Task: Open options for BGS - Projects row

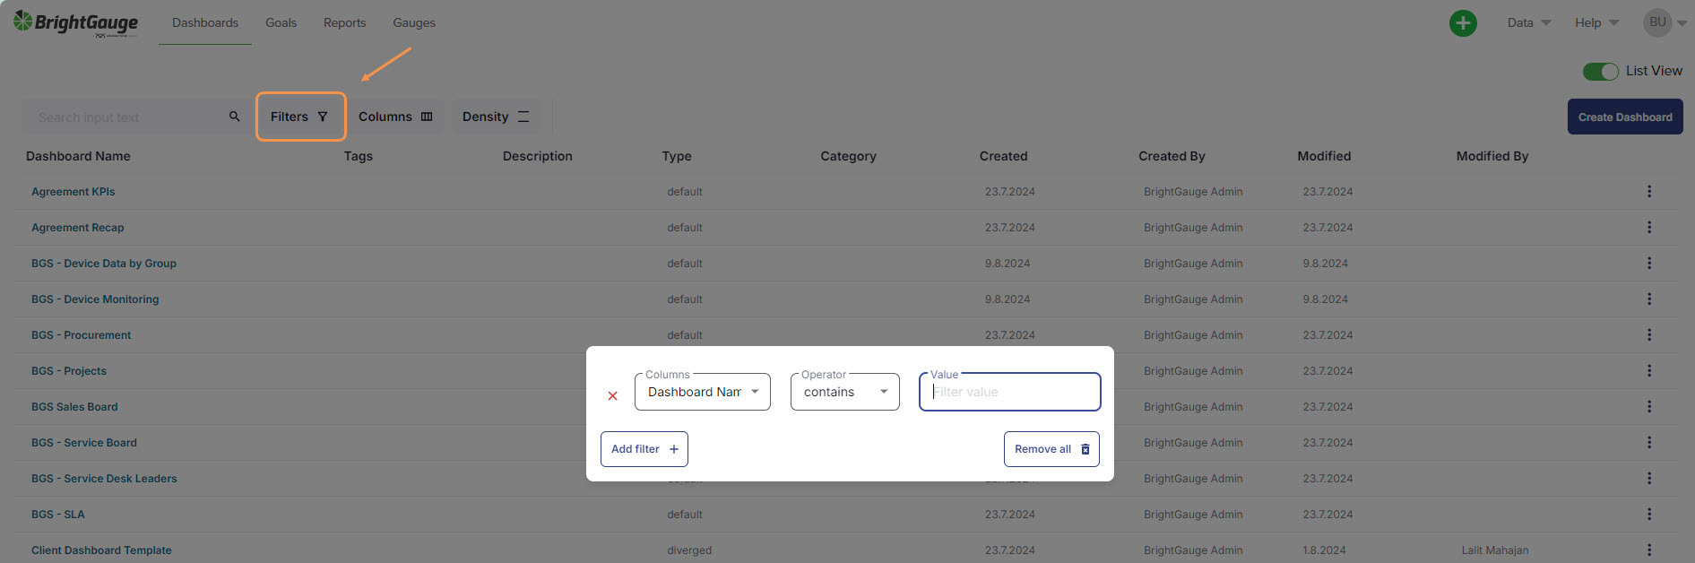Action: pyautogui.click(x=1649, y=370)
